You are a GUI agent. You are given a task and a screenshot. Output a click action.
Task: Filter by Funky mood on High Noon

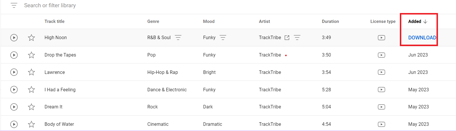click(223, 38)
